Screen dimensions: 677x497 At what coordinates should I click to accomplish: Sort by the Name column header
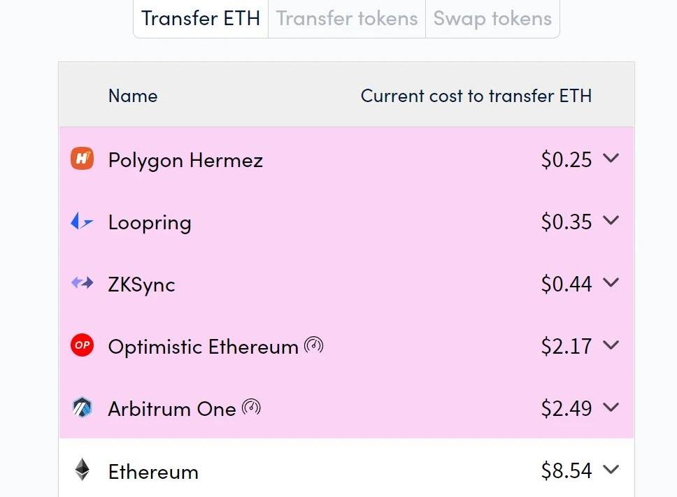coord(133,96)
